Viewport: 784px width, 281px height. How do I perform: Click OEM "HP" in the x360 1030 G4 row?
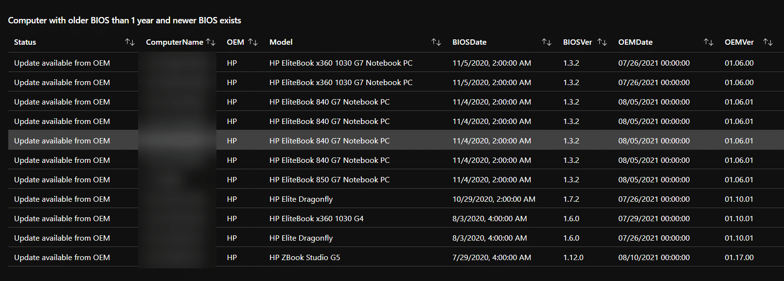pyautogui.click(x=232, y=219)
